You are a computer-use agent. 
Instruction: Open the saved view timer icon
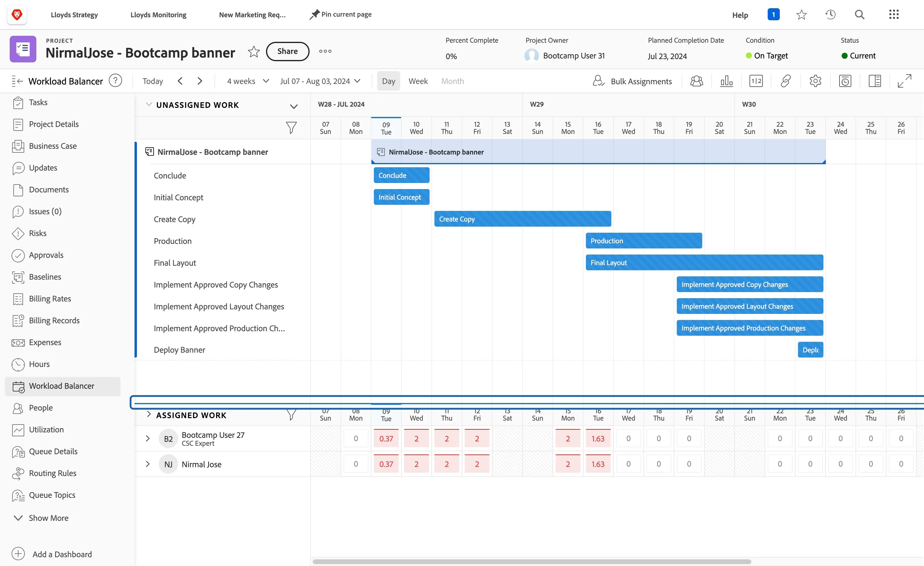[x=845, y=81]
